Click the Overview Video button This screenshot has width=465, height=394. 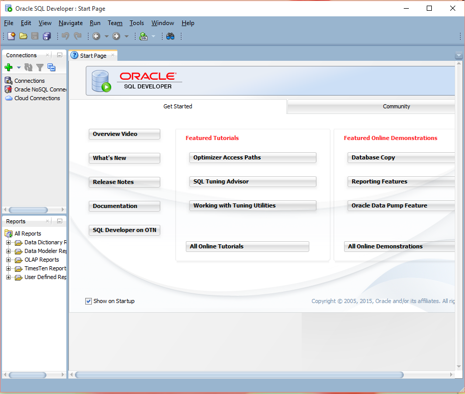(x=124, y=134)
